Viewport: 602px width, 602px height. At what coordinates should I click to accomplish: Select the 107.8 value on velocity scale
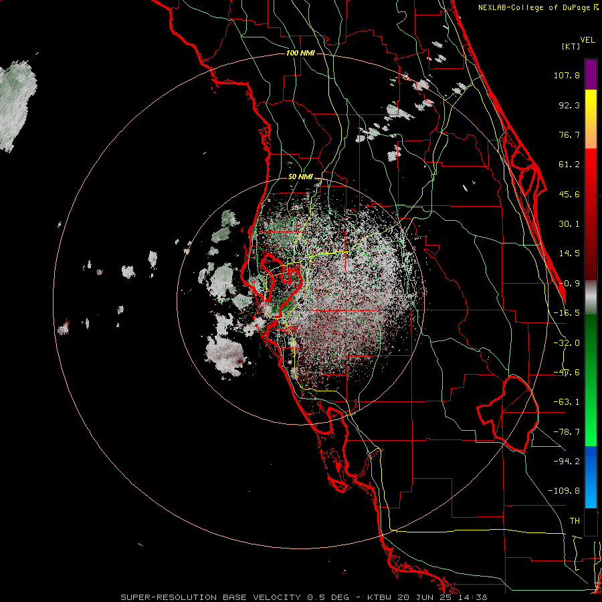tap(567, 75)
